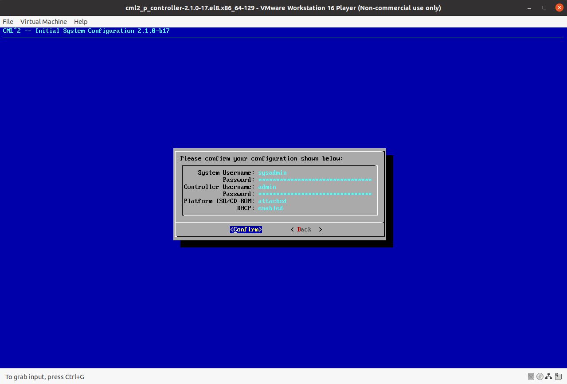Click the System Password asterisks field
The height and width of the screenshot is (384, 567).
coord(315,180)
